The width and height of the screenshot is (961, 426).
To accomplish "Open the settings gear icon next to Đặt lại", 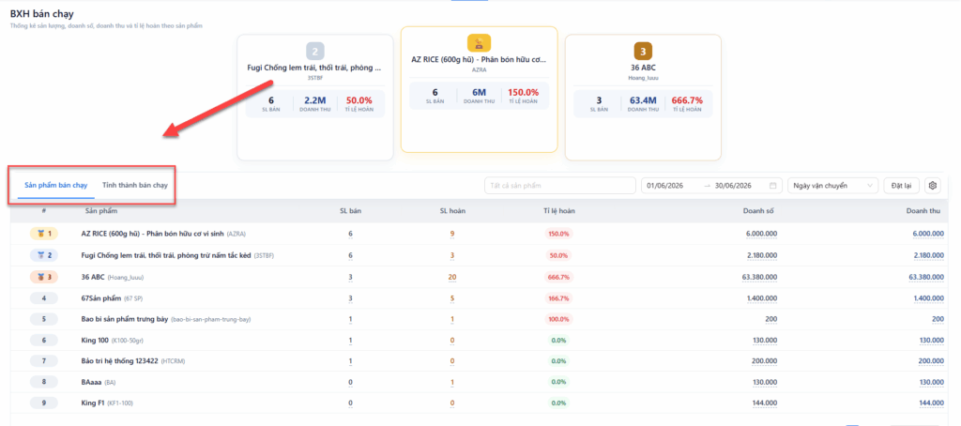I will (933, 185).
